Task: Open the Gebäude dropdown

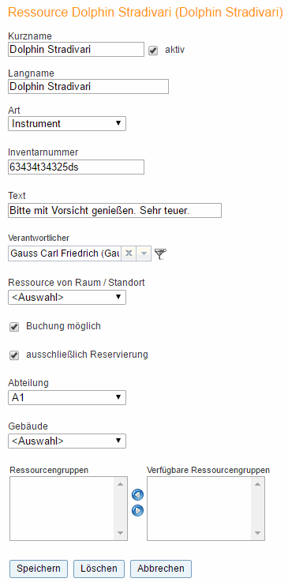Action: (67, 441)
